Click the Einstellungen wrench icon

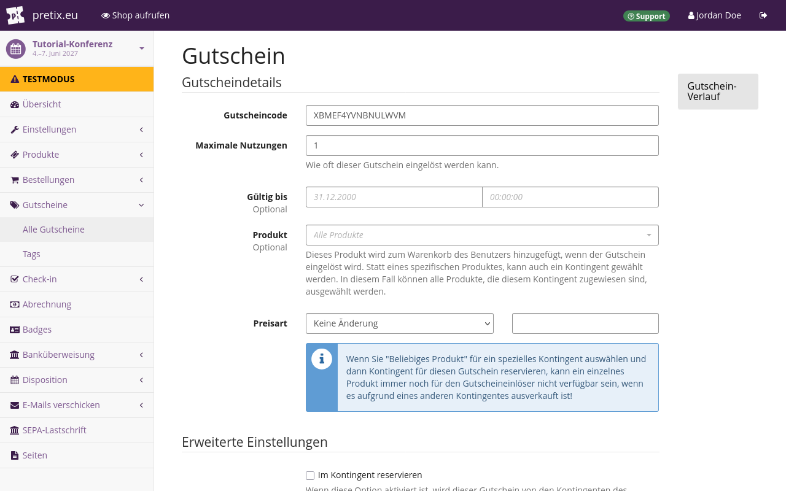point(15,130)
